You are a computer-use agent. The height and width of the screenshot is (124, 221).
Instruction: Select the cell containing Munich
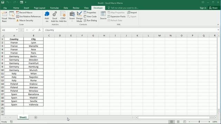point(33,70)
